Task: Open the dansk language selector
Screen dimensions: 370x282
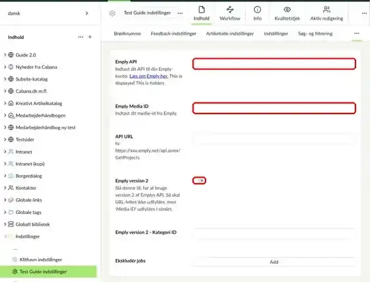Action: pyautogui.click(x=48, y=13)
